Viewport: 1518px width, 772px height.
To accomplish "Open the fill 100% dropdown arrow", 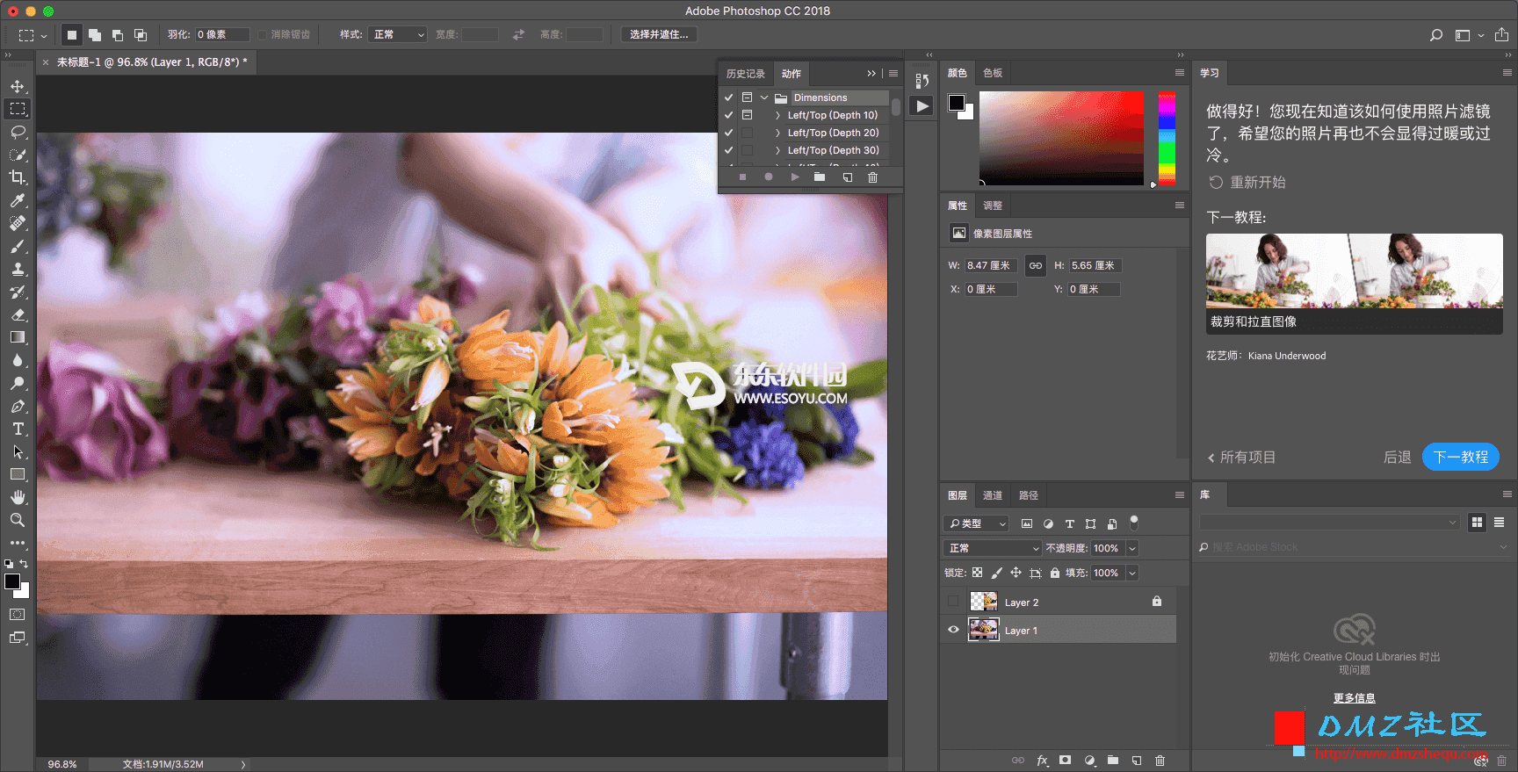I will 1132,573.
